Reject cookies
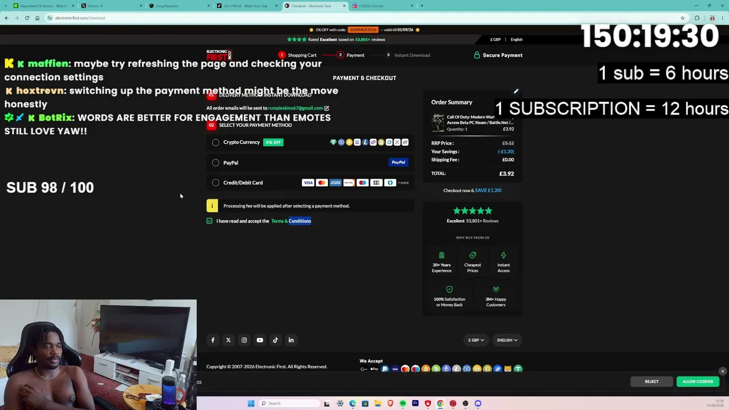 652,382
